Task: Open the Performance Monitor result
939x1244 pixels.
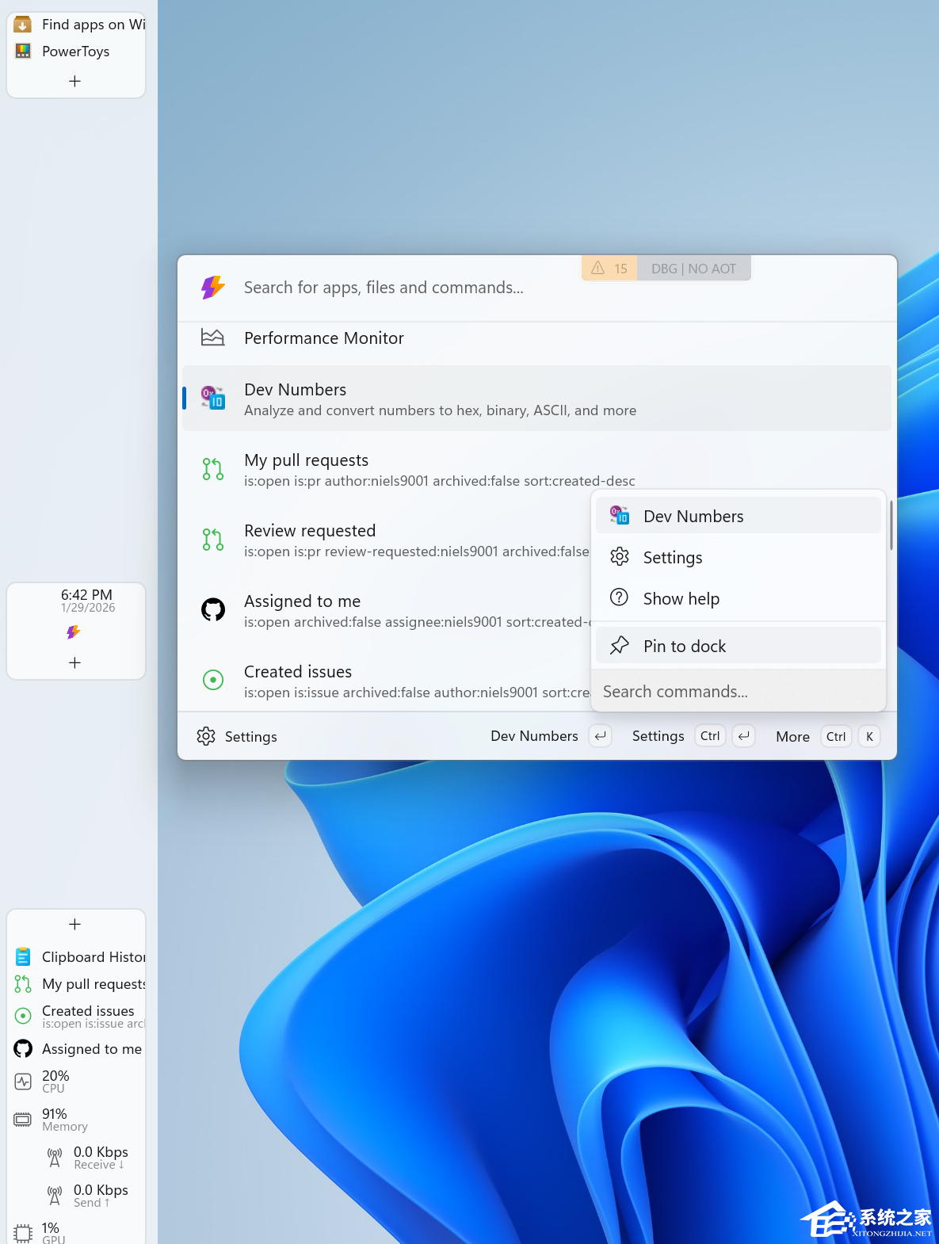Action: point(536,338)
